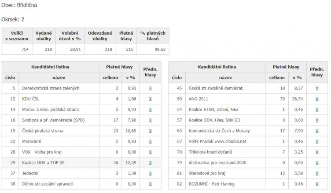Open X link for VOK - Volba pro kraj

(150, 152)
